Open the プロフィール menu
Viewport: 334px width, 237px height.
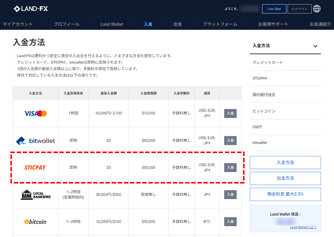[x=67, y=24]
